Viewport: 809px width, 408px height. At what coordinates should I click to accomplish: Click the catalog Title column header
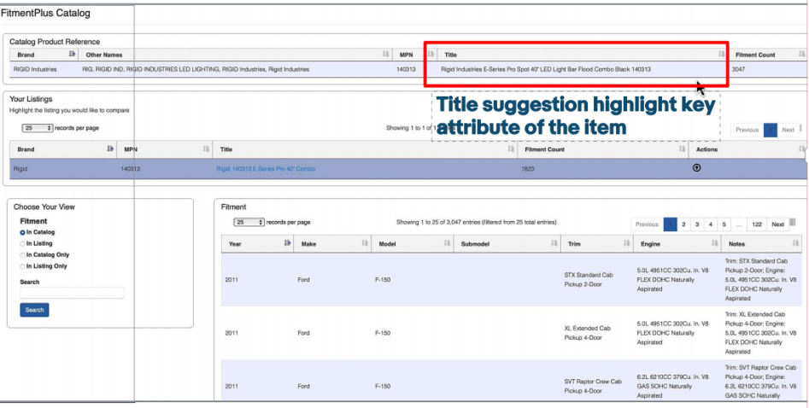[x=583, y=54]
